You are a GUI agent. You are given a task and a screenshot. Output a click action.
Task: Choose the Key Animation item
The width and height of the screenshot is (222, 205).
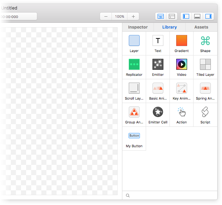(182, 91)
